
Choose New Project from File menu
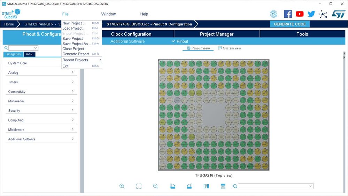pos(82,23)
